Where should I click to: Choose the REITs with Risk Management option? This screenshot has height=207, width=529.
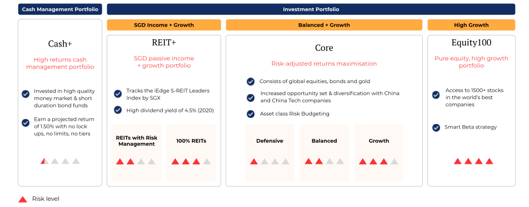coord(137,153)
